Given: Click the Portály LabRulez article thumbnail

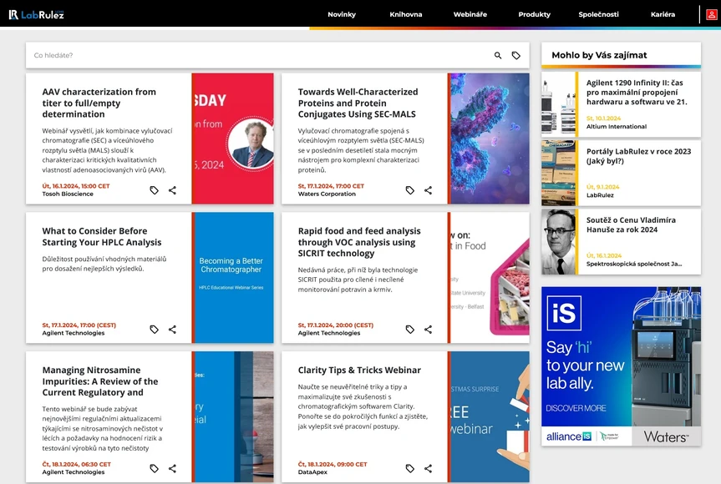Looking at the screenshot, I should click(x=559, y=173).
